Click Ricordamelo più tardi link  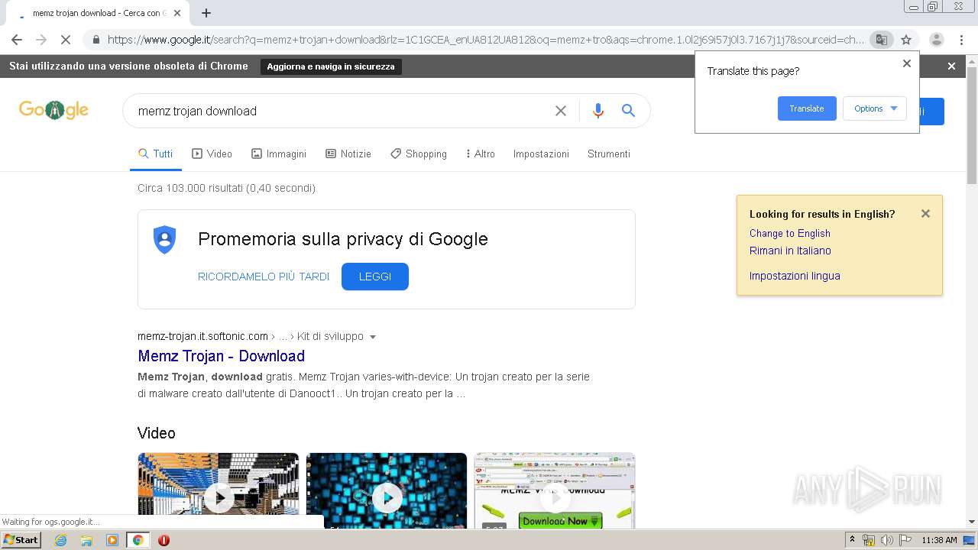264,277
